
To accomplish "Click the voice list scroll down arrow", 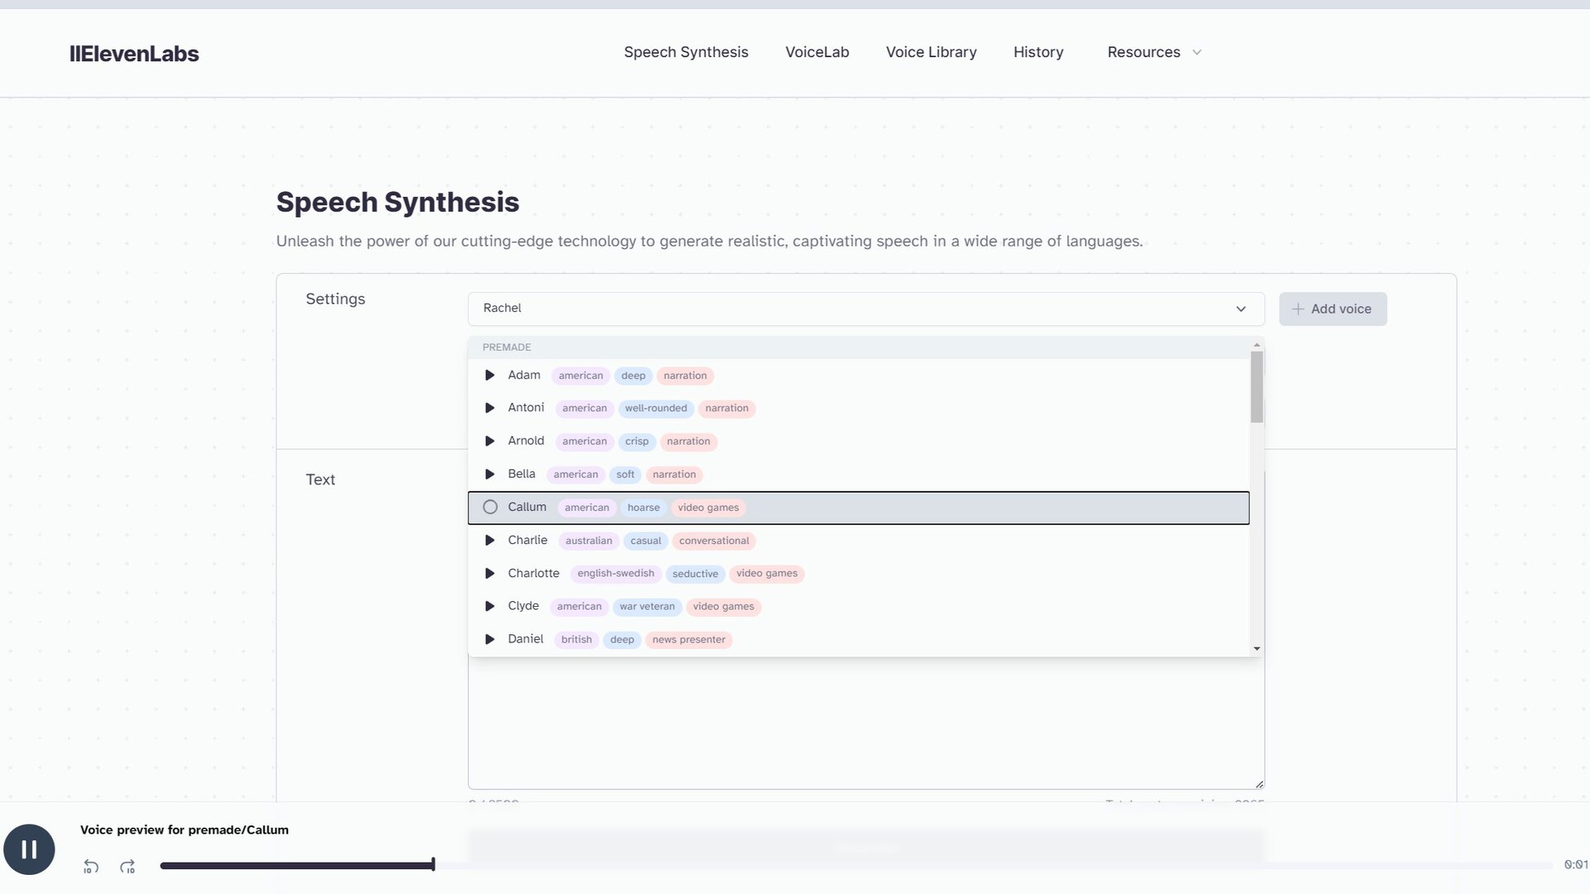I will (1257, 649).
